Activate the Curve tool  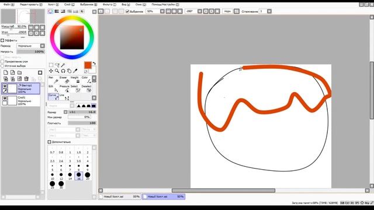tap(53, 97)
